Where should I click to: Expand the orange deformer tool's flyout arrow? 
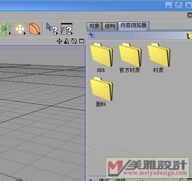[40, 34]
